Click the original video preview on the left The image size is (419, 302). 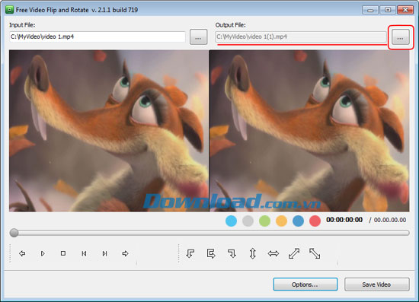(109, 131)
